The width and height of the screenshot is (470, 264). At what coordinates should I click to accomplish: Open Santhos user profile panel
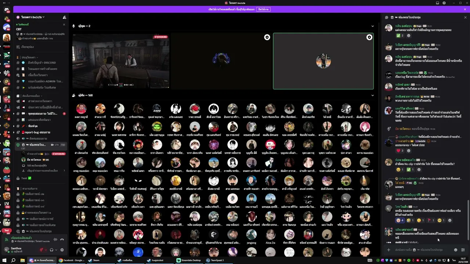[20, 250]
